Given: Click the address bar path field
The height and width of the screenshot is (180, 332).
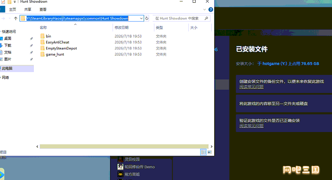Looking at the screenshot, I should (82, 18).
